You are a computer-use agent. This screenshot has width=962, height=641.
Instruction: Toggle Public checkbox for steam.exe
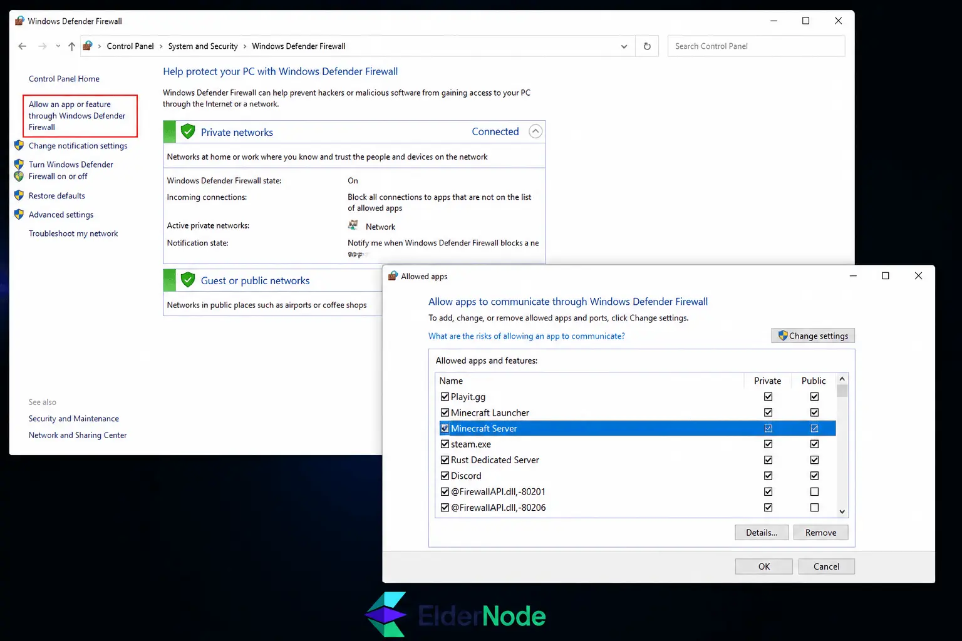click(x=814, y=444)
